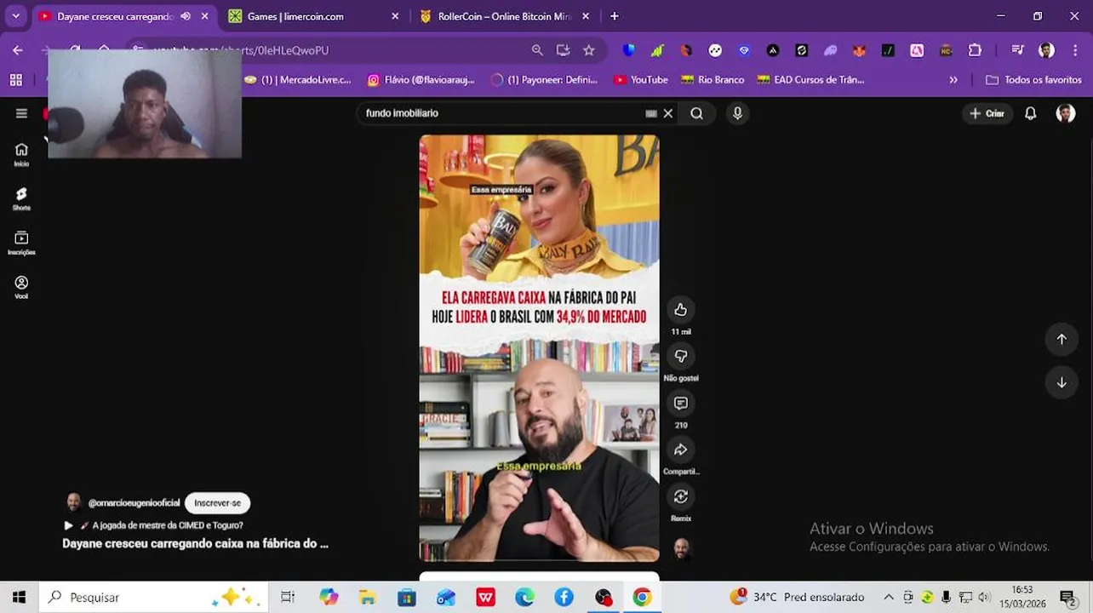The image size is (1093, 613).
Task: Close the 'Games | limercoin.com' tab
Action: (x=395, y=16)
